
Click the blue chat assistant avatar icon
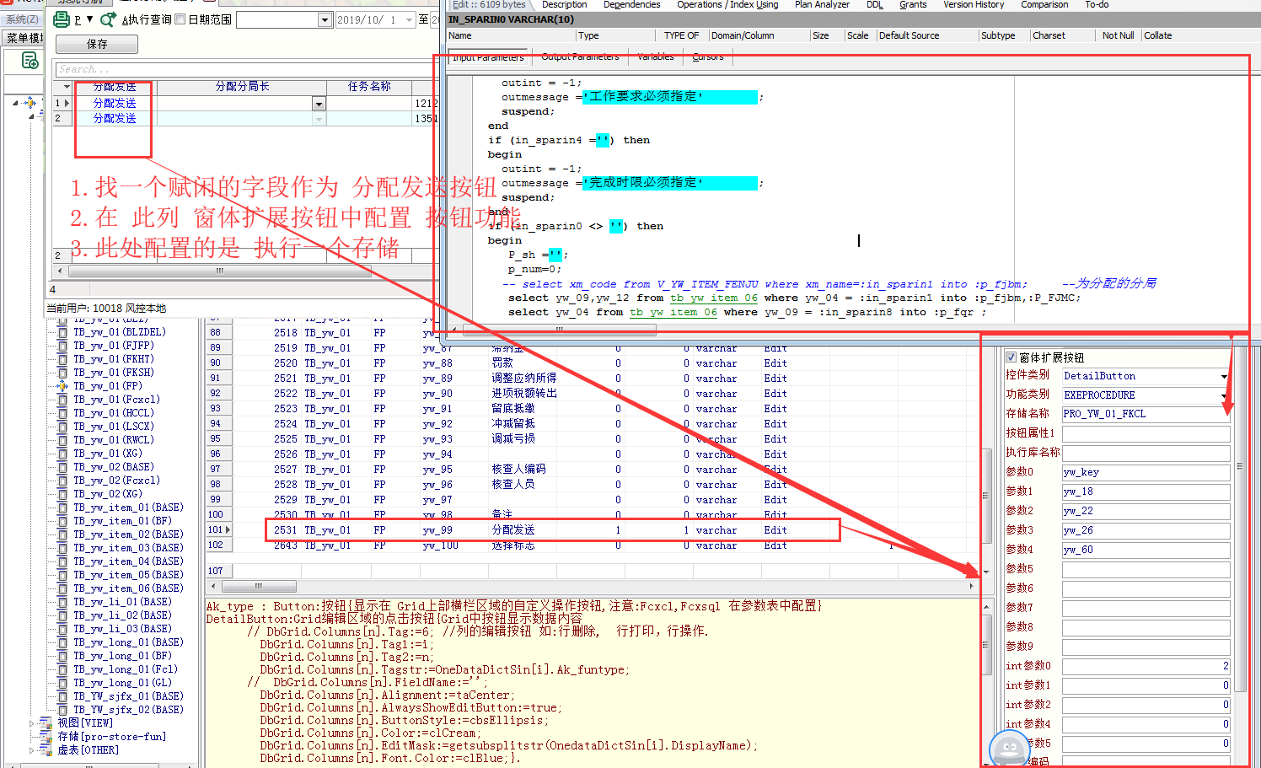click(x=1009, y=749)
